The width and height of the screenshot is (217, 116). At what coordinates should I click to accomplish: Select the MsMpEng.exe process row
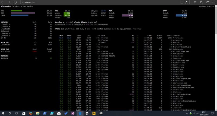point(121,49)
